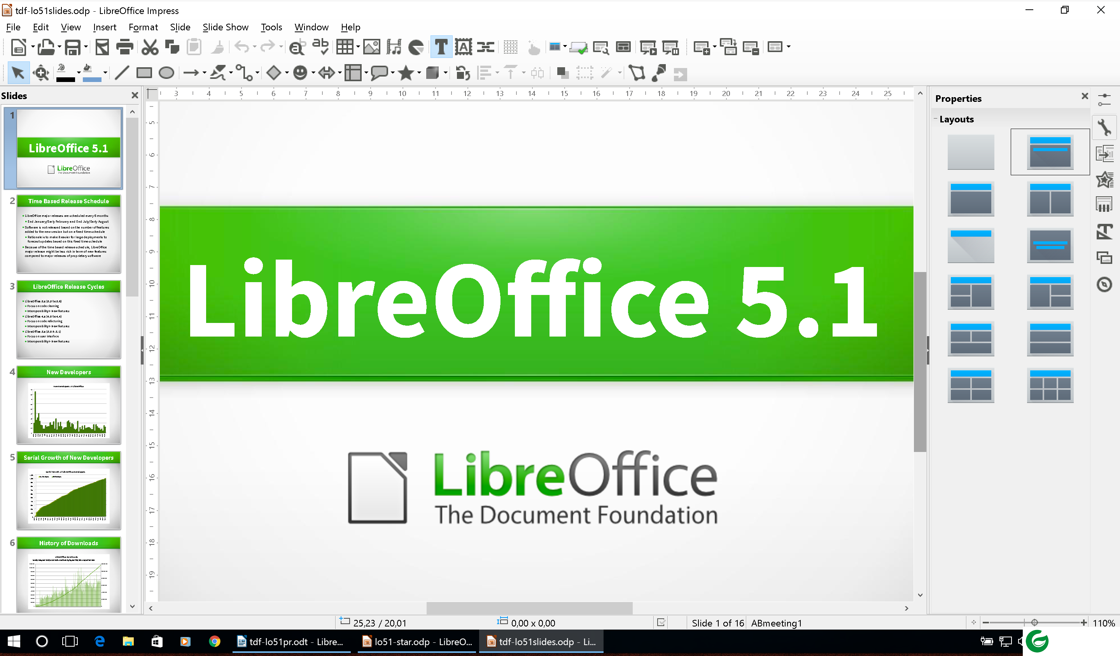This screenshot has height=656, width=1120.
Task: Open the Custom Animation sidebar deck
Action: tap(1104, 180)
